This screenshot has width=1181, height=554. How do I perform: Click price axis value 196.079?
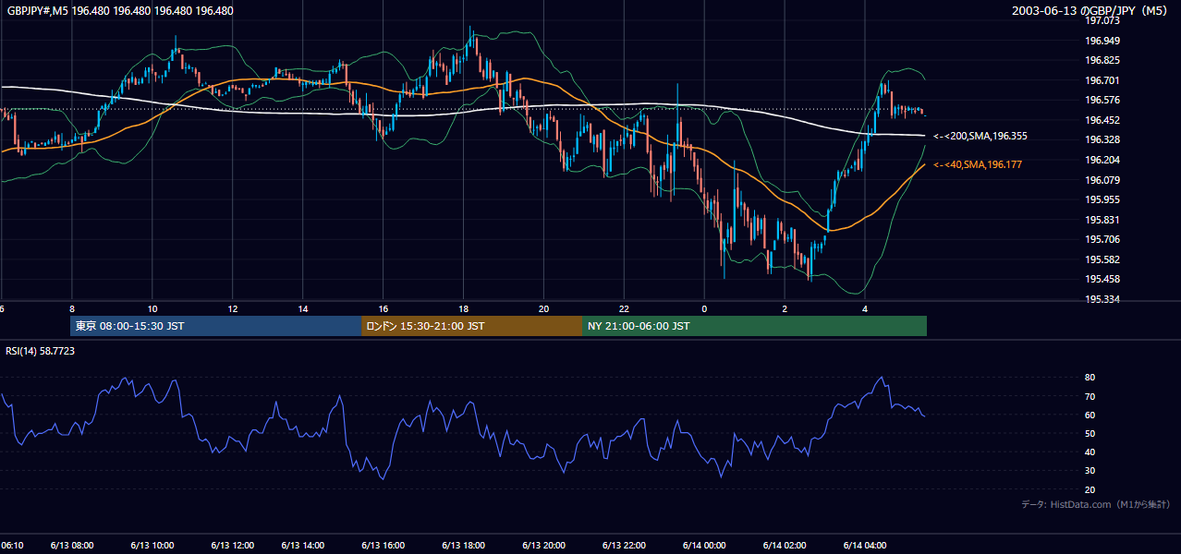1104,180
